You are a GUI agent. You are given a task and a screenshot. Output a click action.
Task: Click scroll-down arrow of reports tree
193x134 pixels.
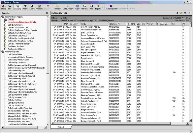(x=48, y=125)
